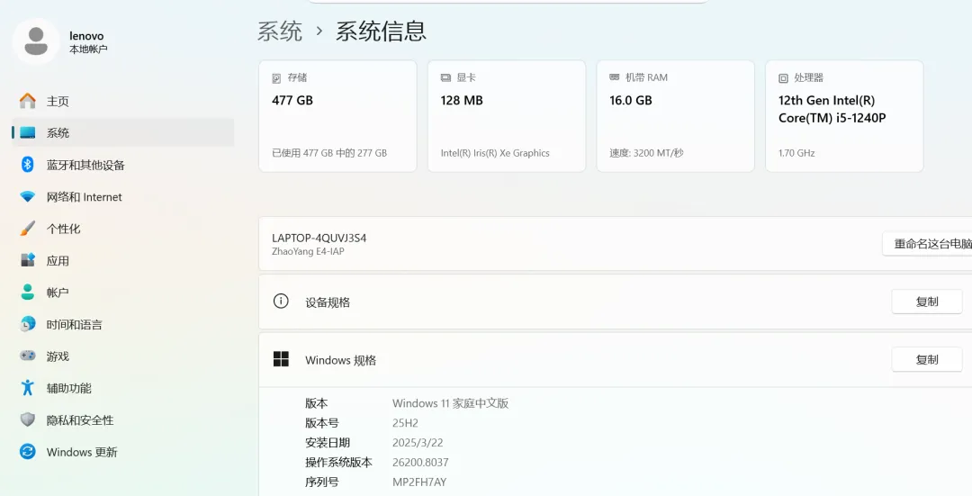972x496 pixels.
Task: Click the serial number MP2FH7AY
Action: [x=419, y=482]
